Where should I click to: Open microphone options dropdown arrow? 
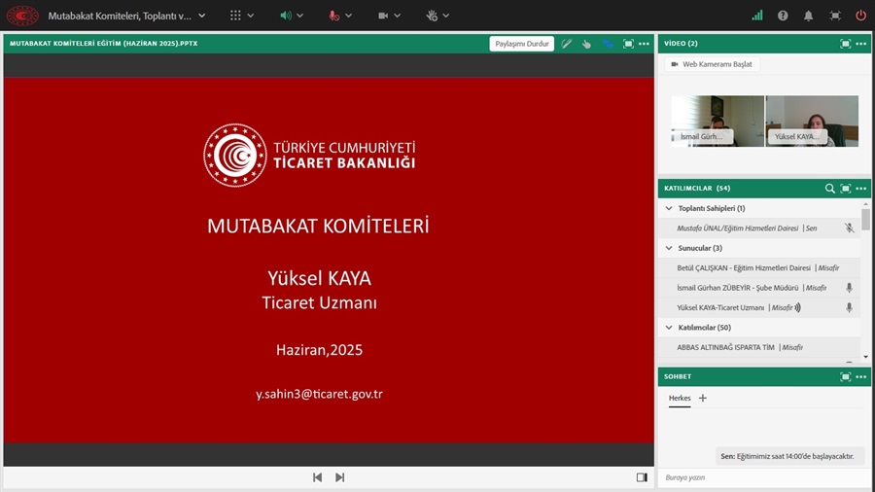(348, 16)
